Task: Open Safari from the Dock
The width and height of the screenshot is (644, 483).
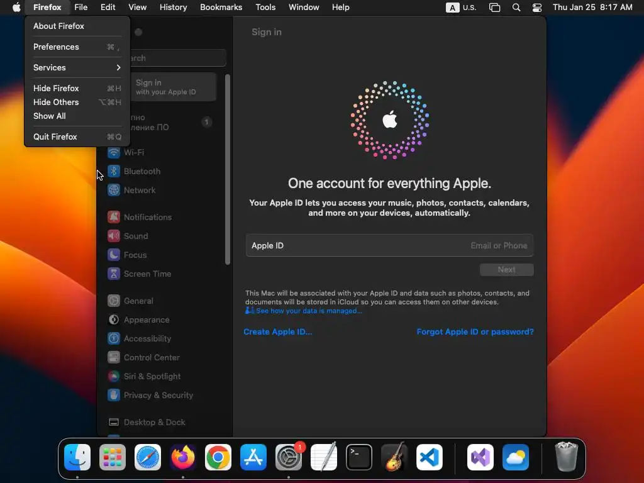Action: click(148, 457)
